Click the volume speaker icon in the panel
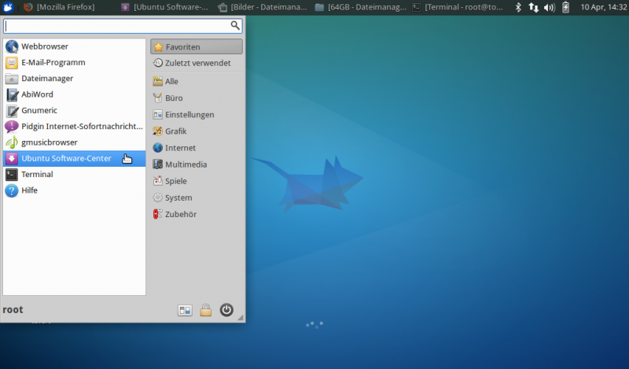629x369 pixels. (x=549, y=7)
